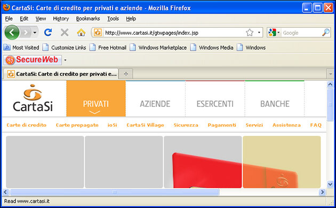The width and height of the screenshot is (336, 208).
Task: Open the back/forward history dropdown arrow
Action: click(x=35, y=33)
